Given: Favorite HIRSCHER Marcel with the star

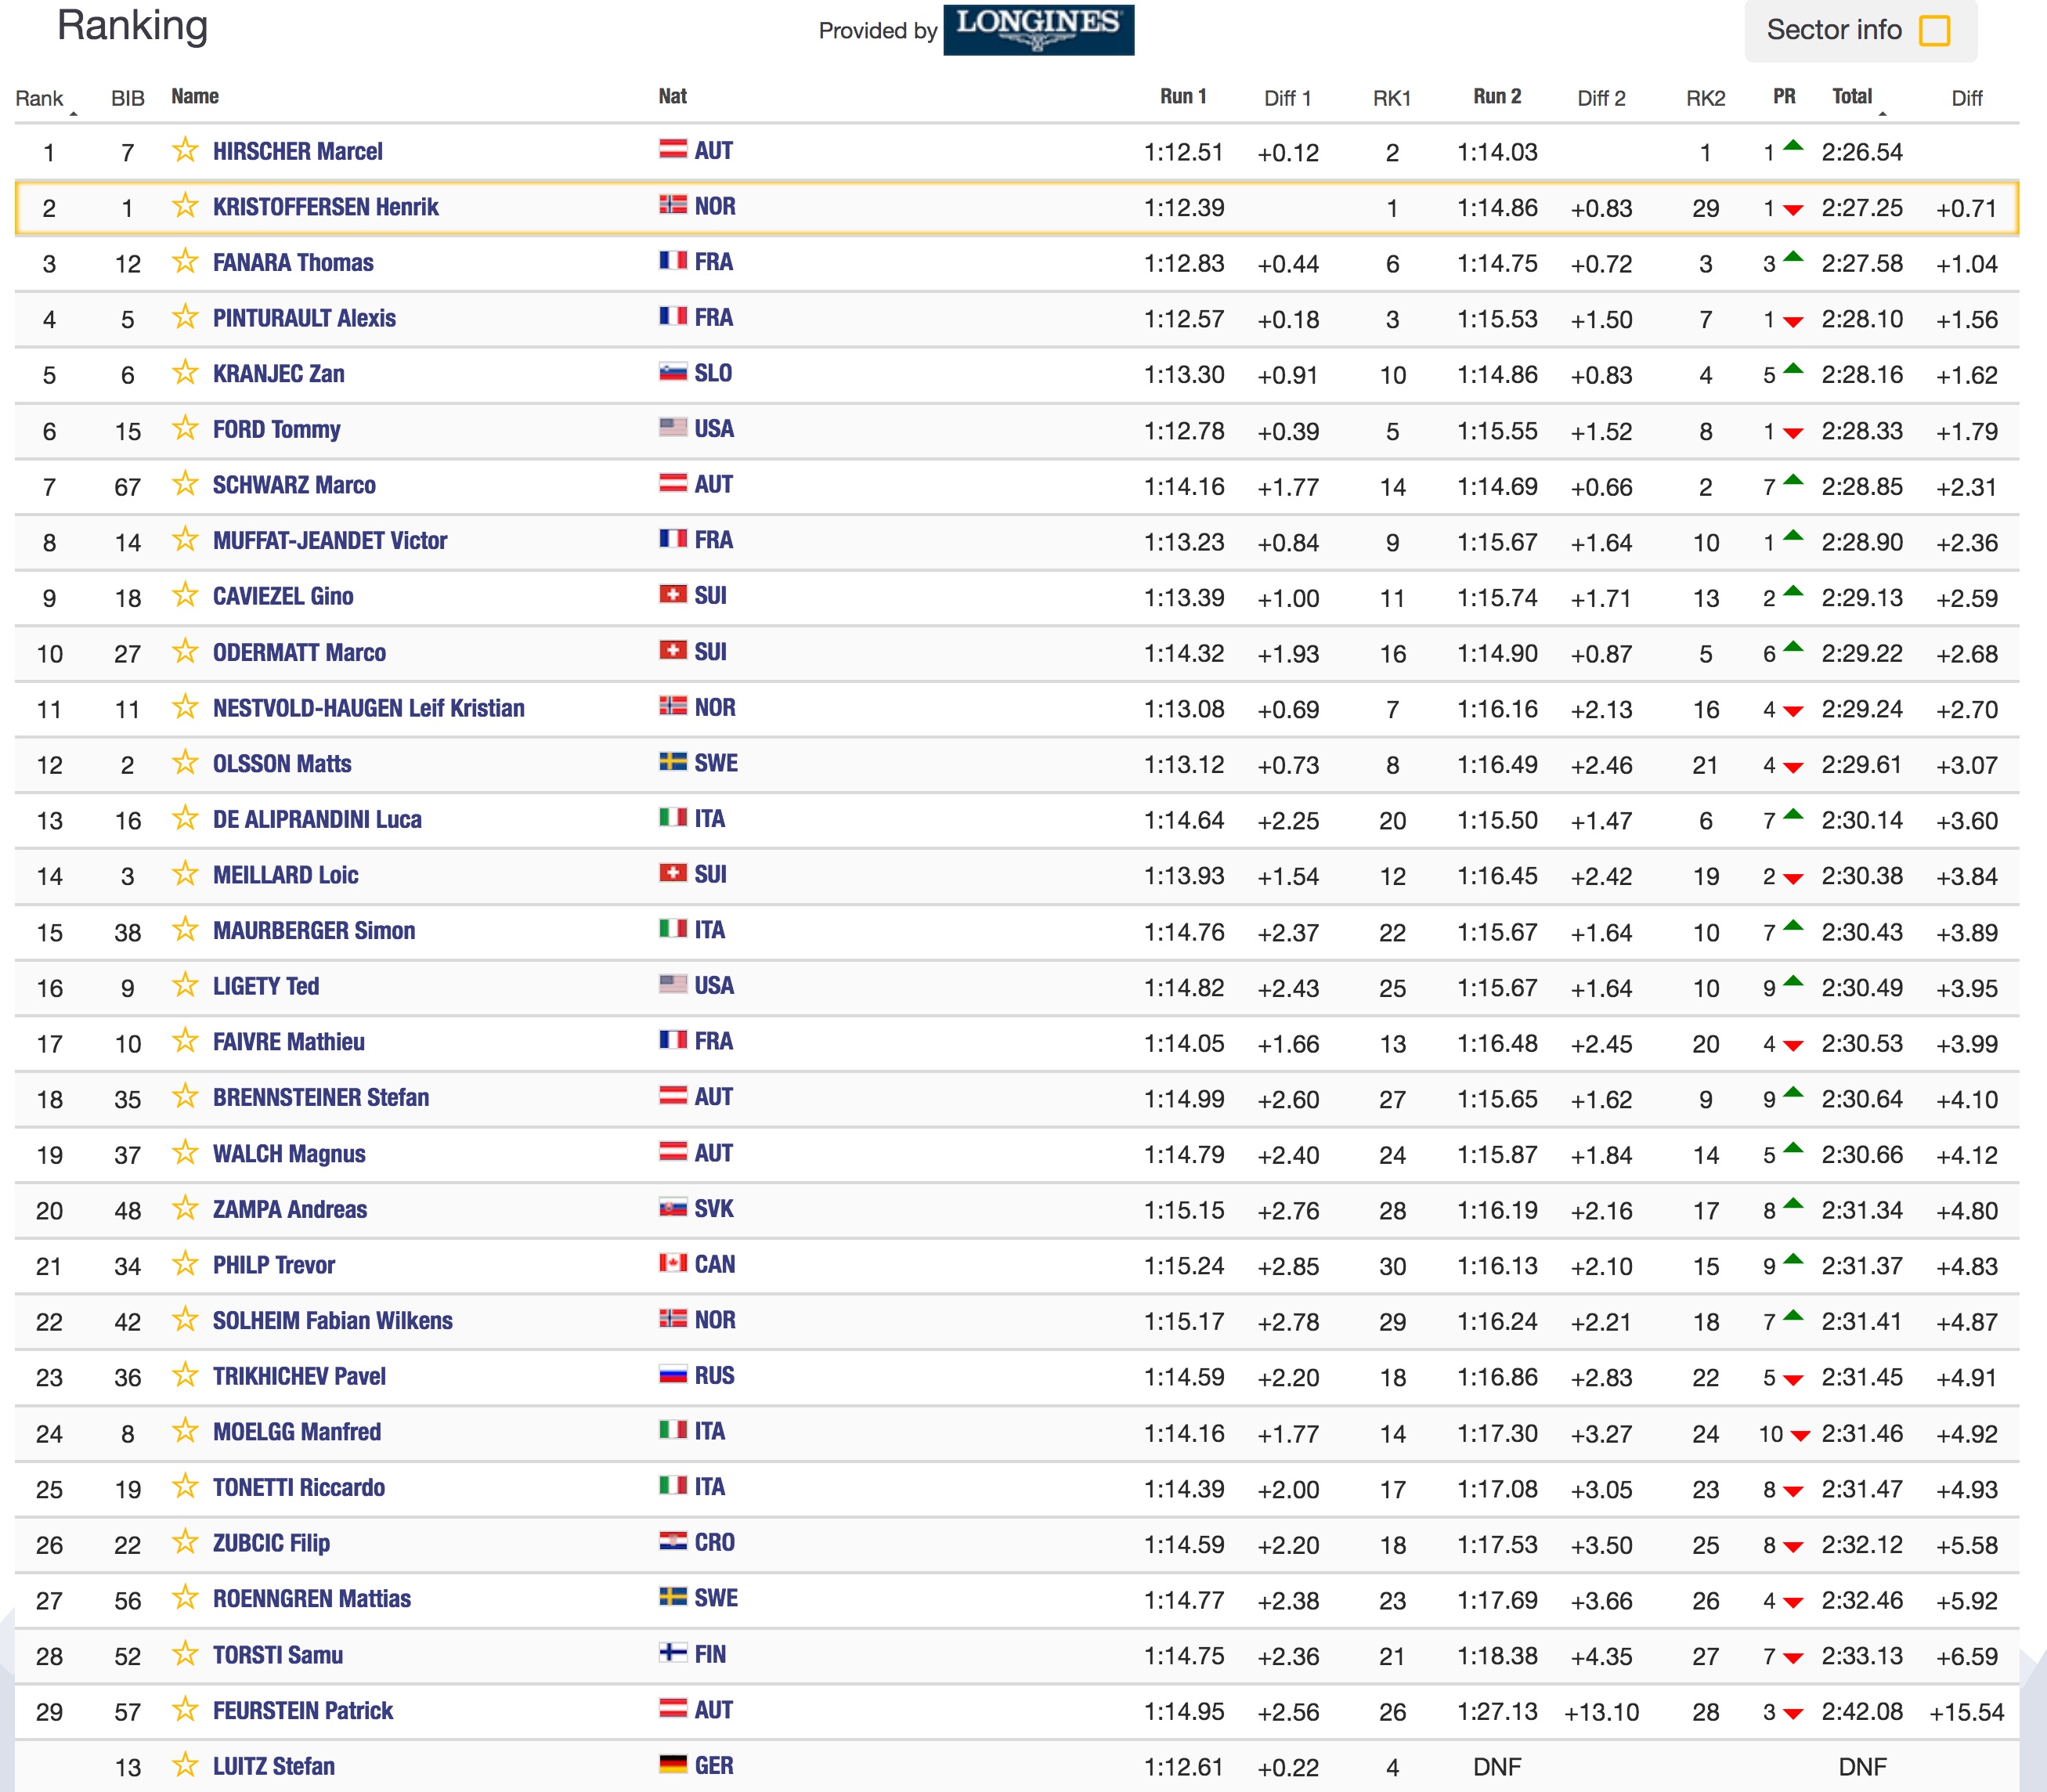Looking at the screenshot, I should point(185,151).
